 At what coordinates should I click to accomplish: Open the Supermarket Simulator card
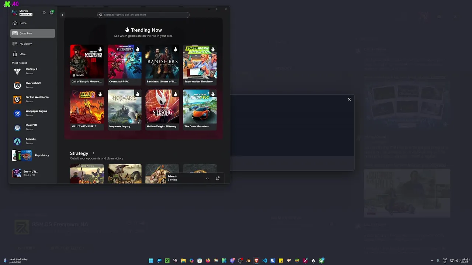coord(200,65)
